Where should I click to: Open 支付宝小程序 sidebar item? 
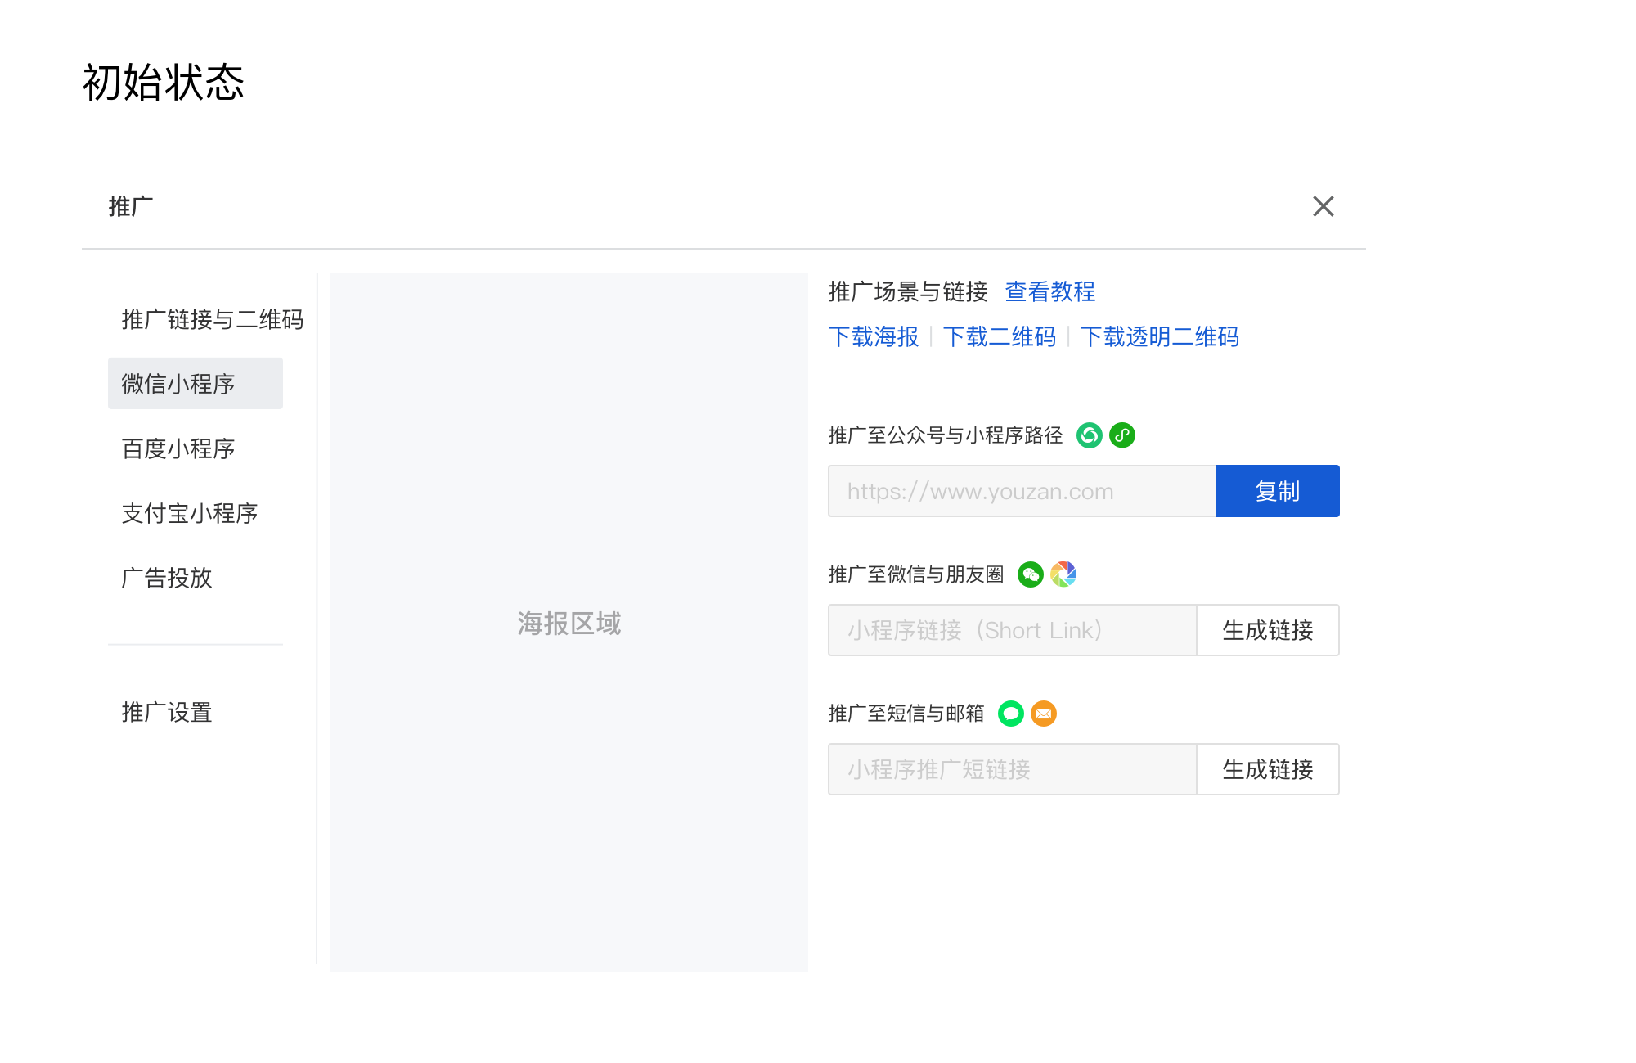pyautogui.click(x=190, y=513)
